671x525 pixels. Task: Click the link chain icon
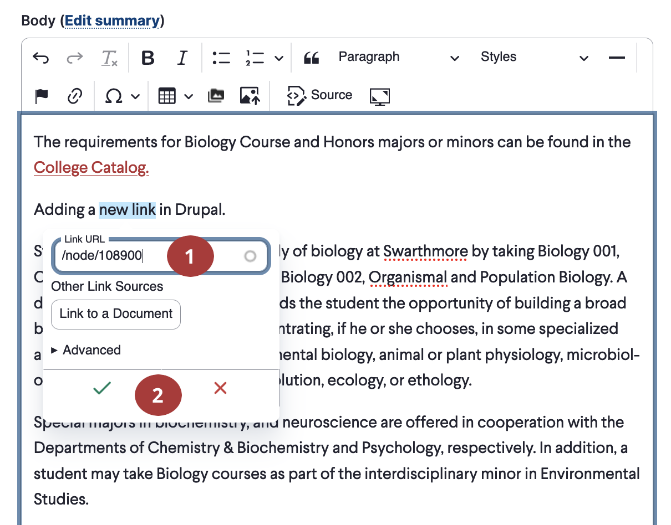[x=75, y=96]
